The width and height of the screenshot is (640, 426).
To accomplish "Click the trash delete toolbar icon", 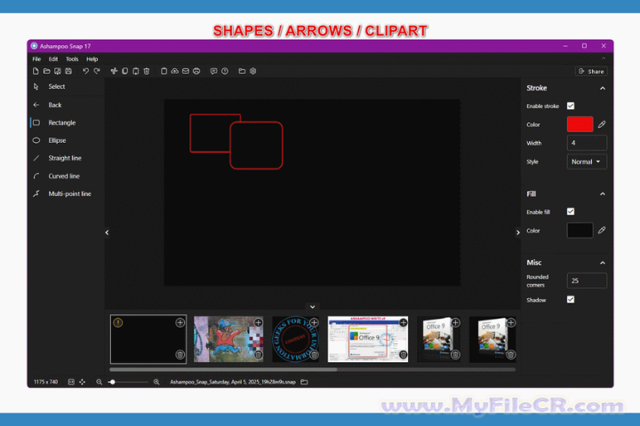I will pyautogui.click(x=147, y=71).
